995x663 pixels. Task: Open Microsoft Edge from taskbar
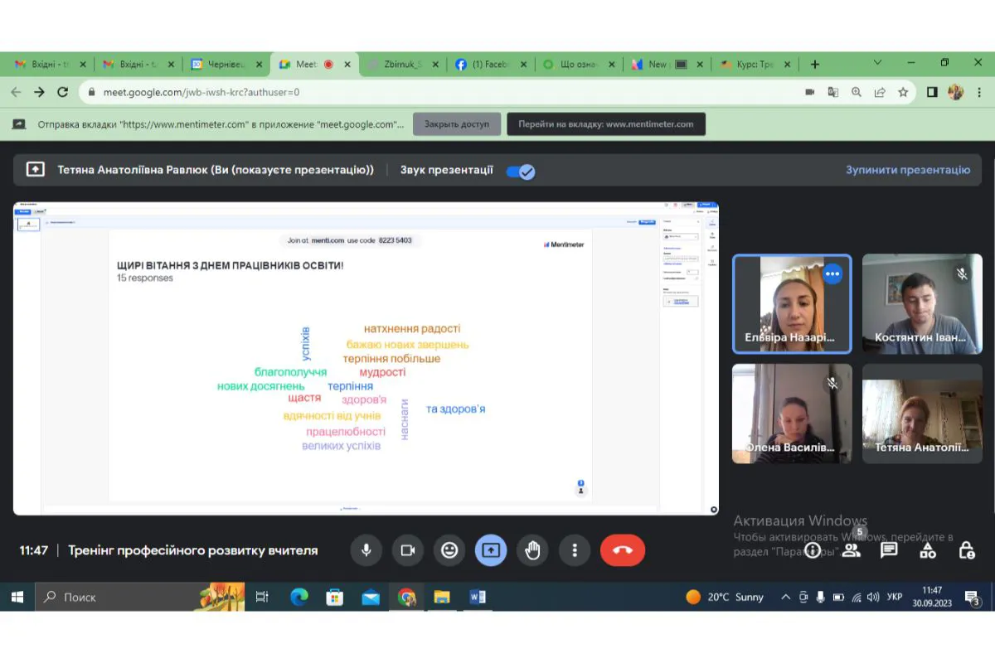point(299,597)
